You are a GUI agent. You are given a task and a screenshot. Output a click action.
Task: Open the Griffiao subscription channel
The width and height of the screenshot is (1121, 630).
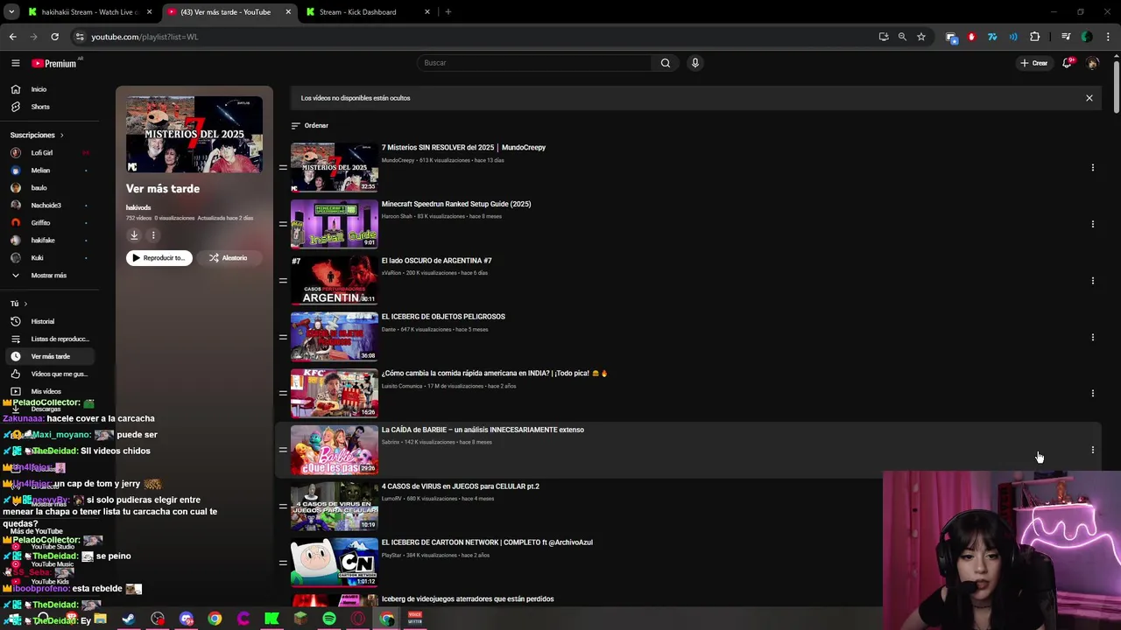[x=40, y=223]
